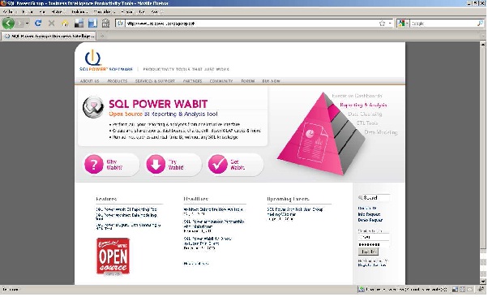488x297 pixels.
Task: Open the list all tabs dropdown arrow
Action: pos(483,37)
